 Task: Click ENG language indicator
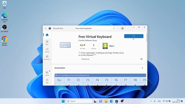tap(159, 101)
